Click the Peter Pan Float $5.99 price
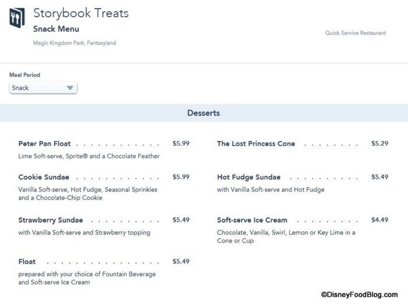The height and width of the screenshot is (307, 408). [181, 143]
